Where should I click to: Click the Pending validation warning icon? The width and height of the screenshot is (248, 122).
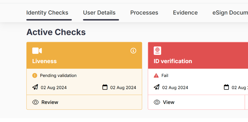click(35, 76)
